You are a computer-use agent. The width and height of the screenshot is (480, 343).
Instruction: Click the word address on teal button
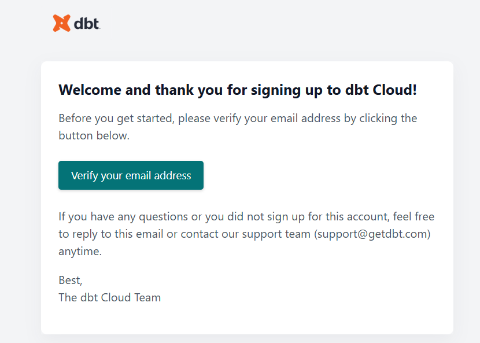[x=172, y=175]
